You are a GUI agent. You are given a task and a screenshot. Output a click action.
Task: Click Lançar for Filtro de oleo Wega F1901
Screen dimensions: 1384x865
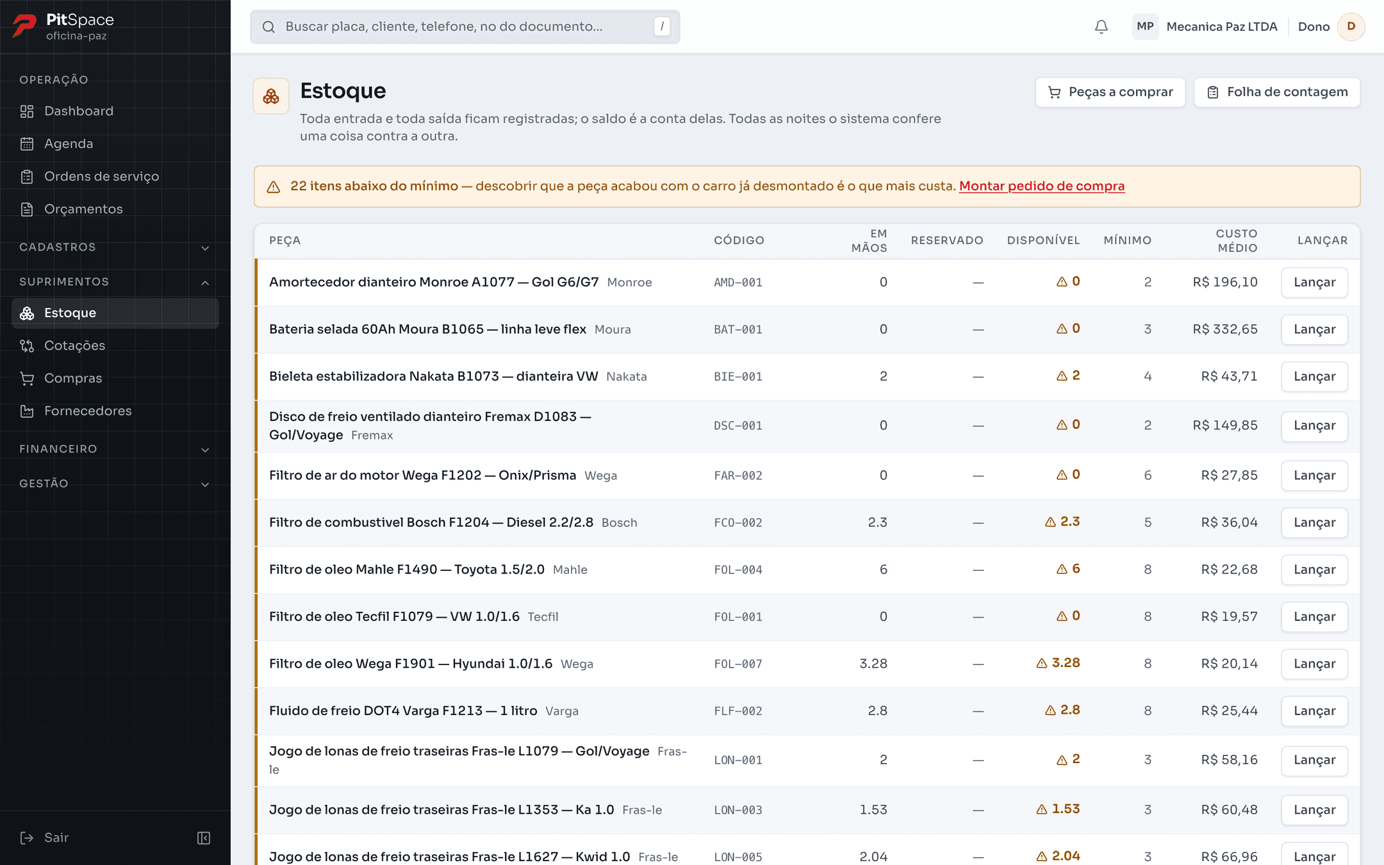(x=1315, y=664)
